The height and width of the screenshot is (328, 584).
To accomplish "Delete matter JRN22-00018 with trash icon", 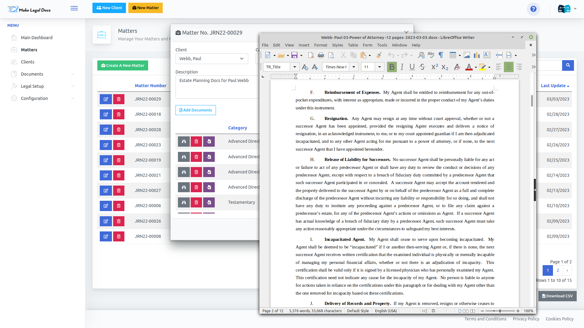I will (119, 114).
